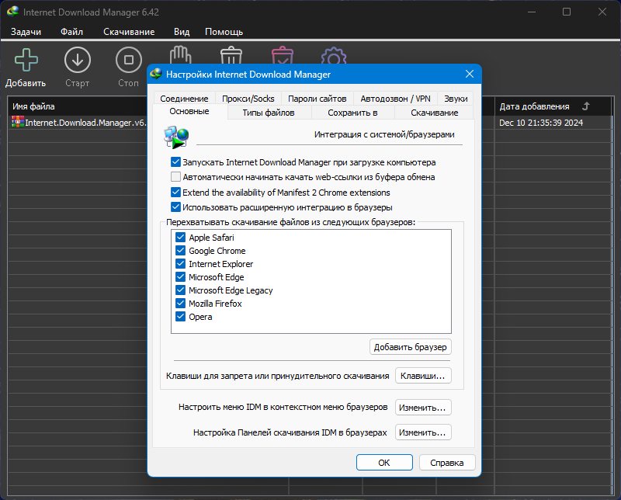Uncheck Google Chrome in browser list

(x=180, y=251)
